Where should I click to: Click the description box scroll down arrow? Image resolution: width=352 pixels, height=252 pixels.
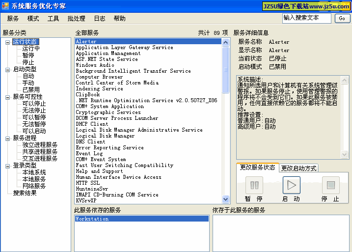344,154
